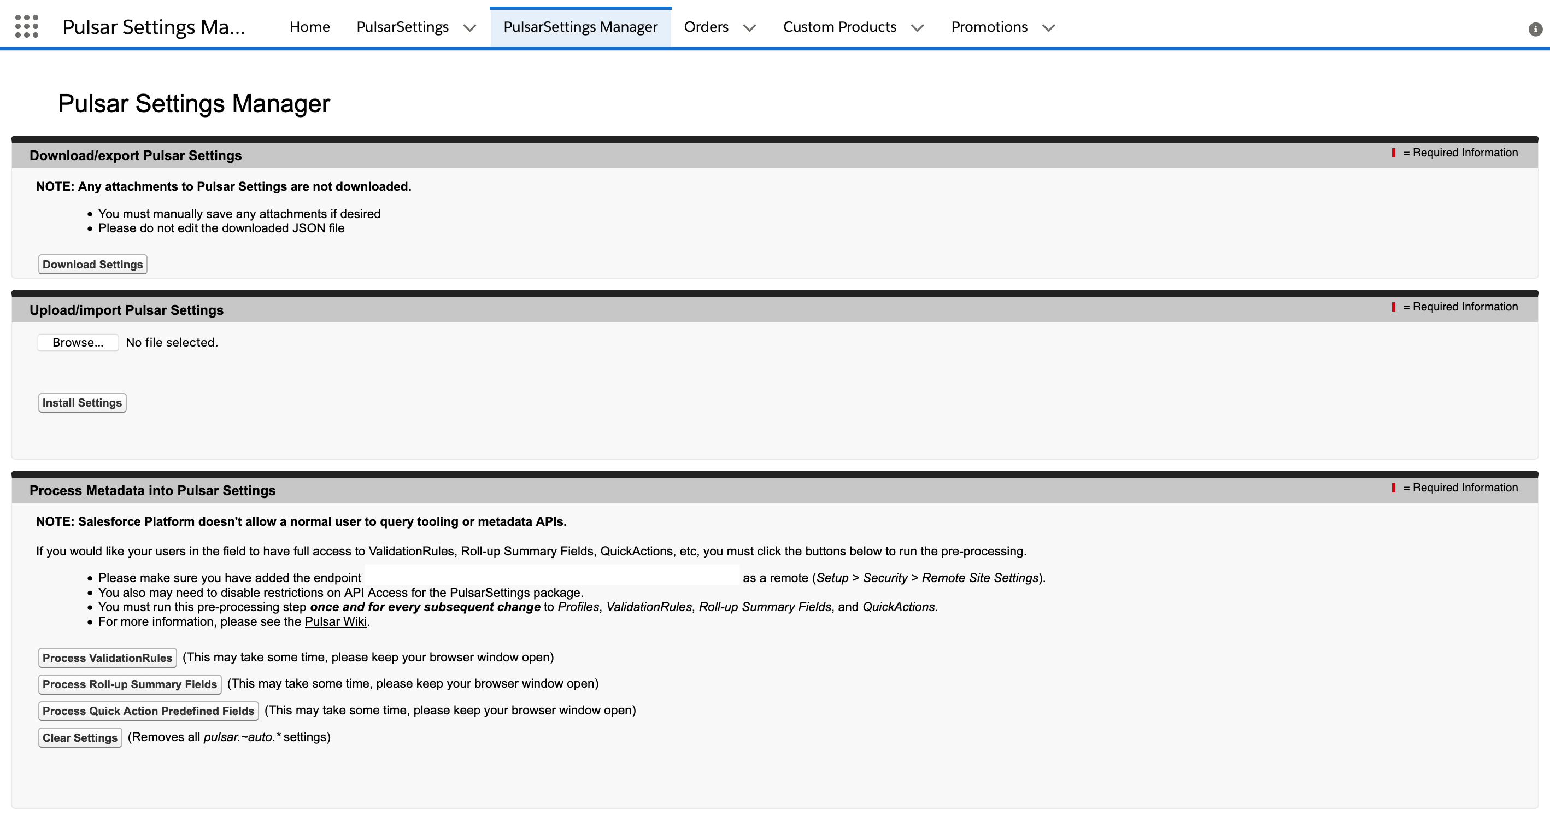Click the Download Settings button
This screenshot has width=1550, height=821.
[x=92, y=263]
